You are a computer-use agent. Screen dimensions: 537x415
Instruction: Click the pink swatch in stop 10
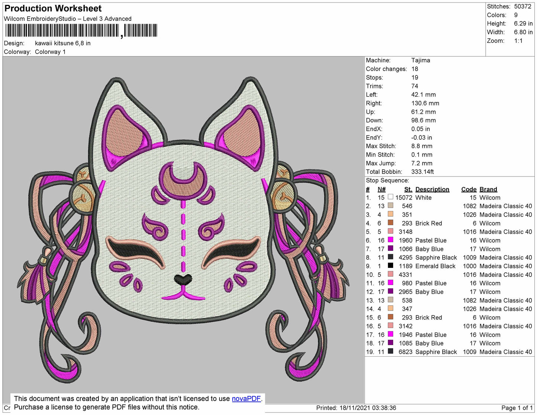point(391,274)
